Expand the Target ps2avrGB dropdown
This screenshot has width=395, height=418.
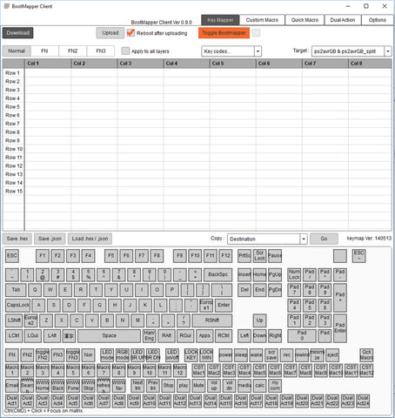pyautogui.click(x=351, y=51)
